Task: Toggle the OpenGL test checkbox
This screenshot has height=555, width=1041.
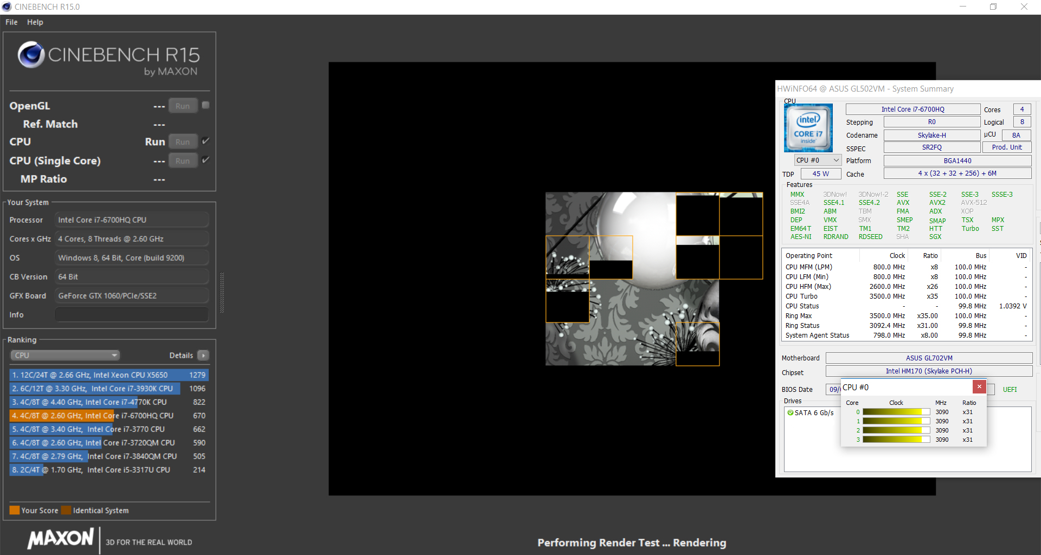Action: click(205, 105)
